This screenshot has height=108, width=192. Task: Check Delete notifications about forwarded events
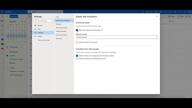[77, 58]
